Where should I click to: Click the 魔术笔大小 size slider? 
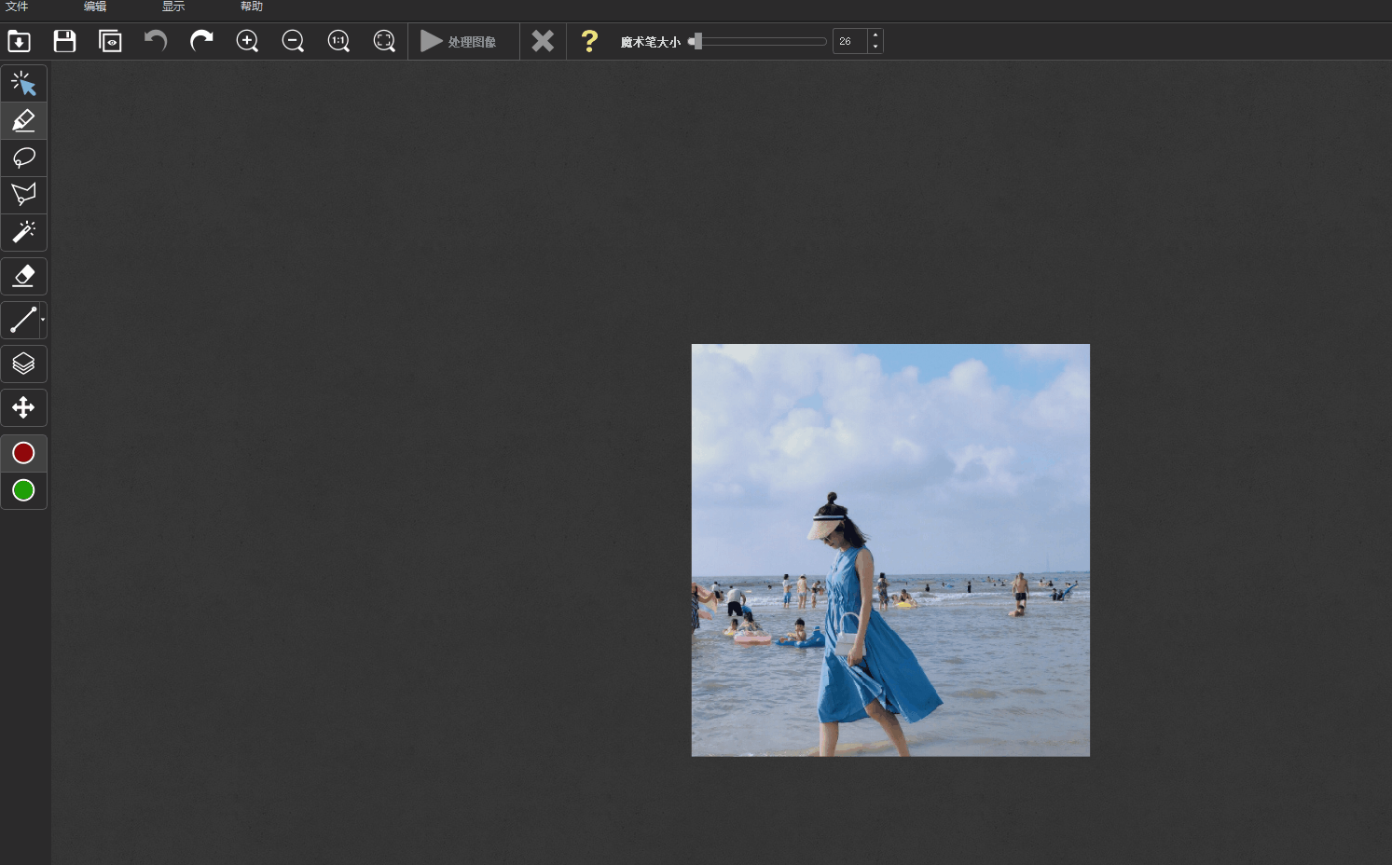[758, 41]
